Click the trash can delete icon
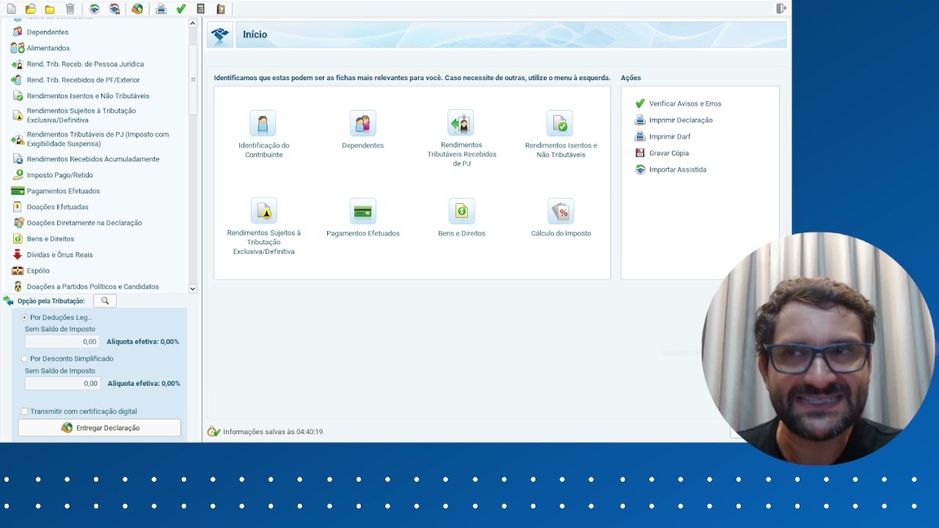Viewport: 939px width, 528px height. [x=70, y=9]
